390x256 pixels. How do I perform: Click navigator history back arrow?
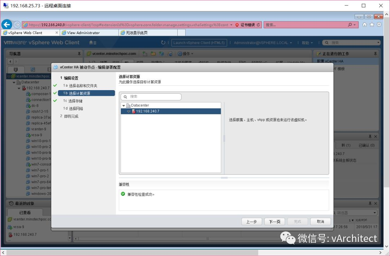[10, 61]
